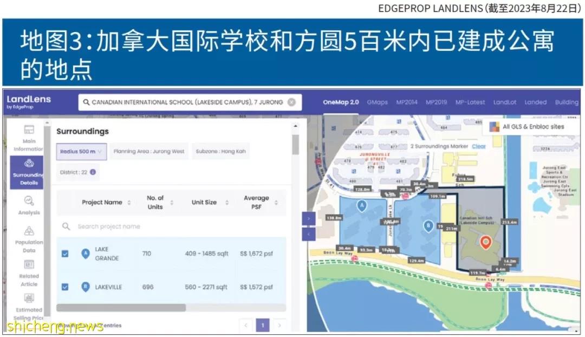
Task: Click the LAKE GRANDE project name
Action: 107,254
